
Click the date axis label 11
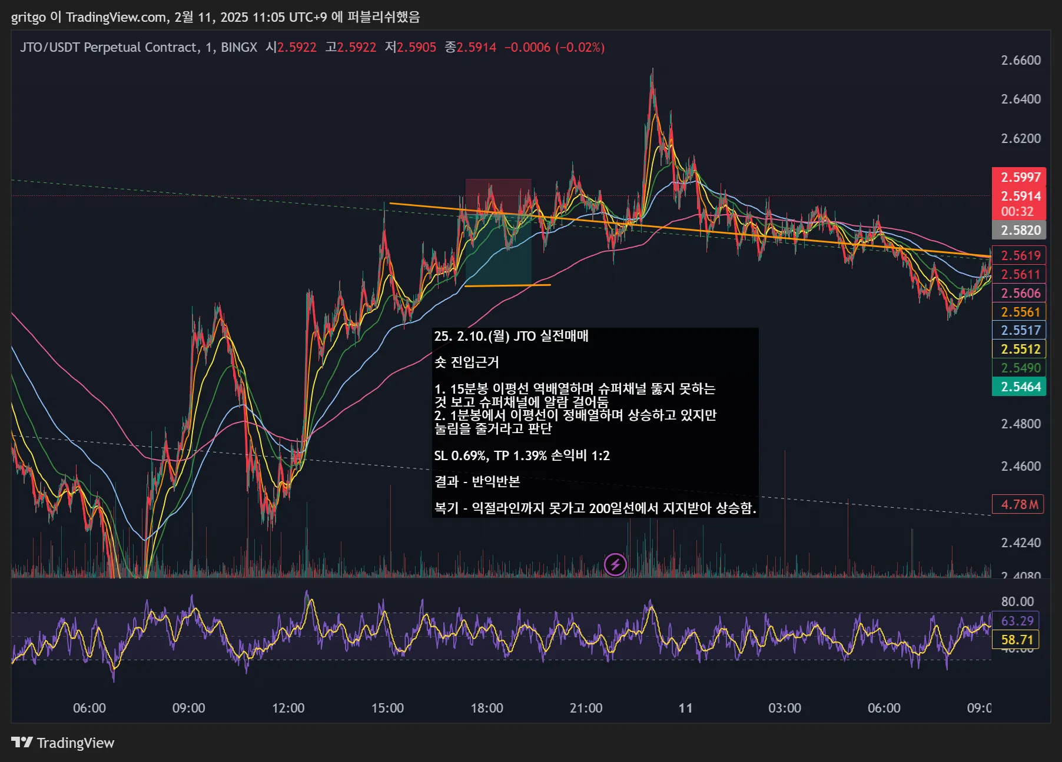(686, 708)
